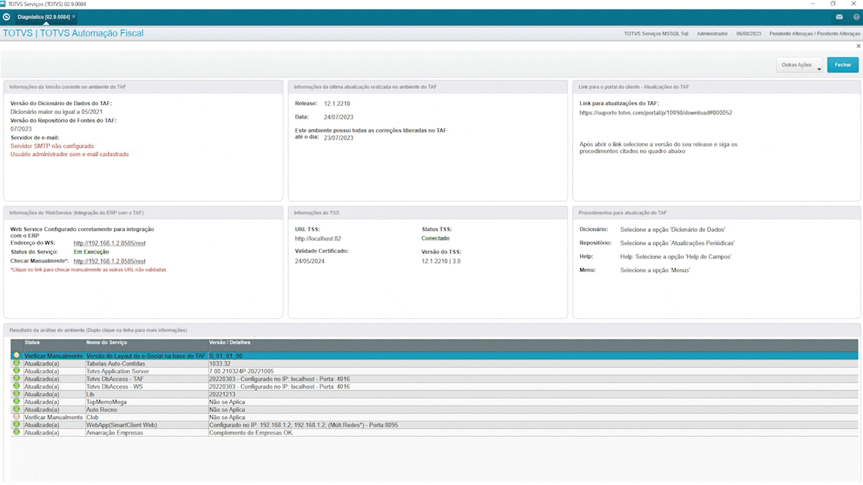Close the Diagnóstico tab with its X

tap(74, 17)
